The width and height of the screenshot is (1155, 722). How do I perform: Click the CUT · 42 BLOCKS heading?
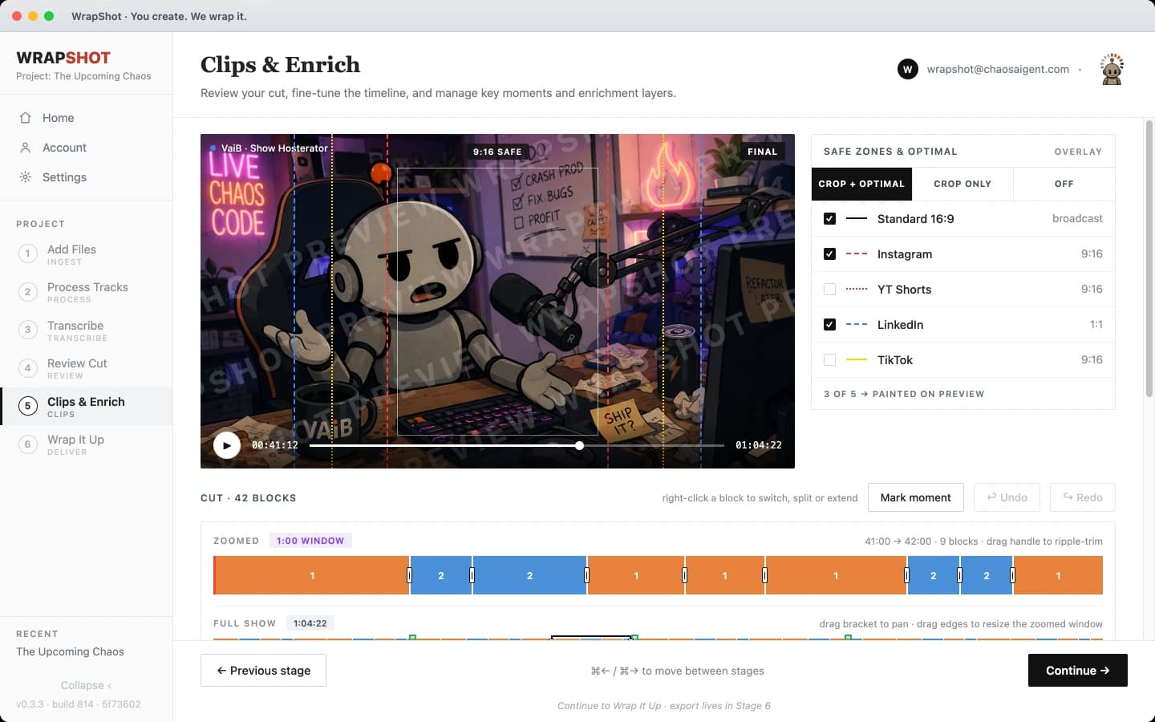[x=249, y=498]
